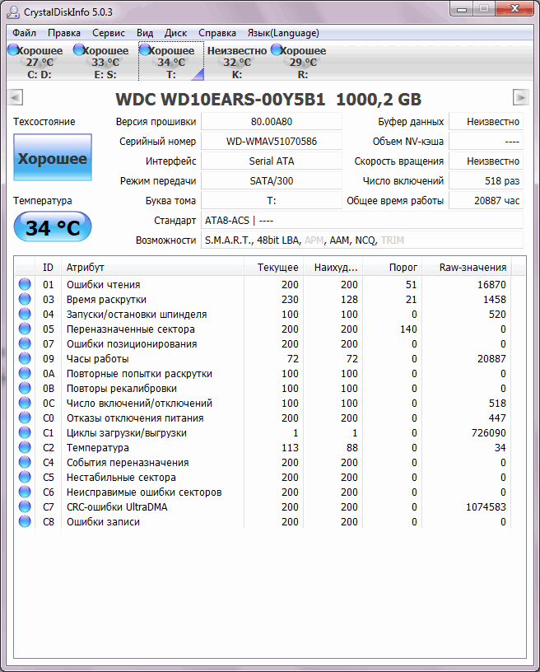Click raw value 16870 for Ошибки чтения
Screen dimensions: 540x672
pyautogui.click(x=491, y=285)
